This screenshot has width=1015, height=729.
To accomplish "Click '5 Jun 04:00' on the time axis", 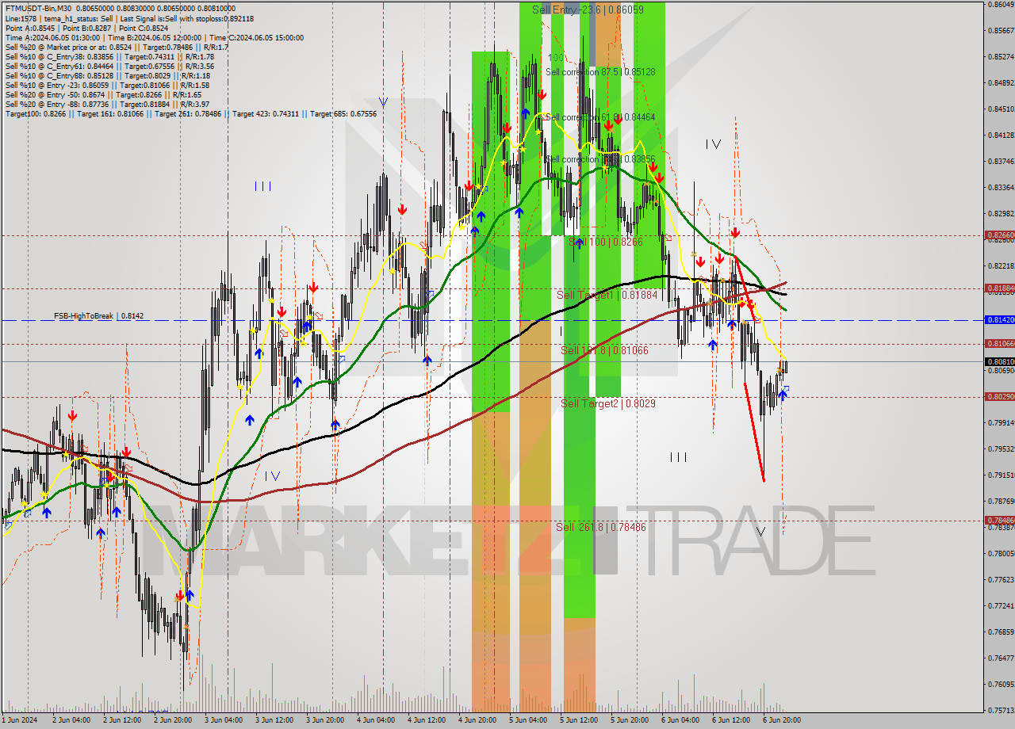I will click(x=527, y=720).
